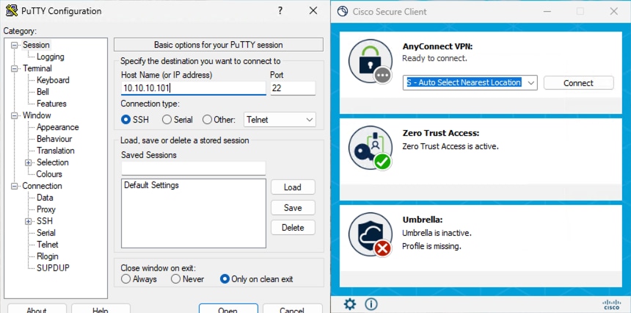The image size is (631, 313).
Task: Open Appearance settings category
Action: coord(57,127)
